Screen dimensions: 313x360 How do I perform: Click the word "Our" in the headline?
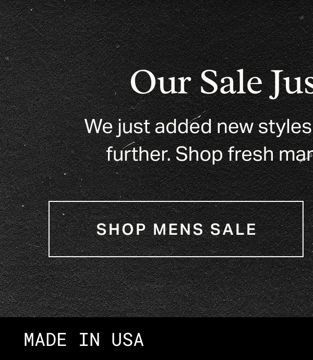[x=161, y=82]
